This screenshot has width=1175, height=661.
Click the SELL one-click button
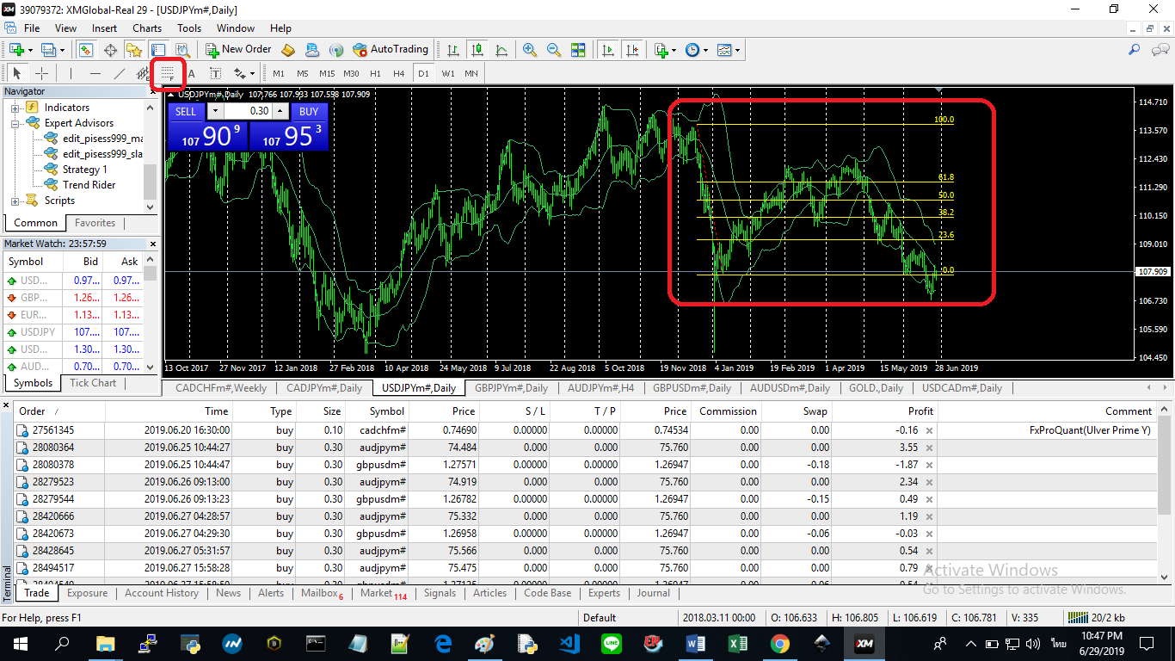pyautogui.click(x=186, y=111)
